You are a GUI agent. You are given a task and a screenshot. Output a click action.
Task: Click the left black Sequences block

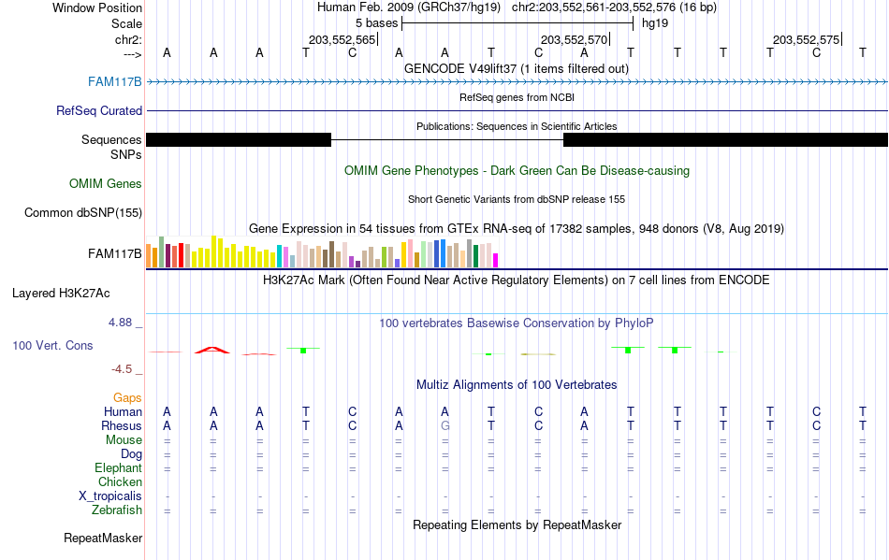point(239,140)
